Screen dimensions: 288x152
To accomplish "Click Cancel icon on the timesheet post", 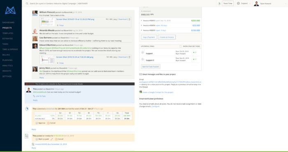I will pyautogui.click(x=48, y=123).
